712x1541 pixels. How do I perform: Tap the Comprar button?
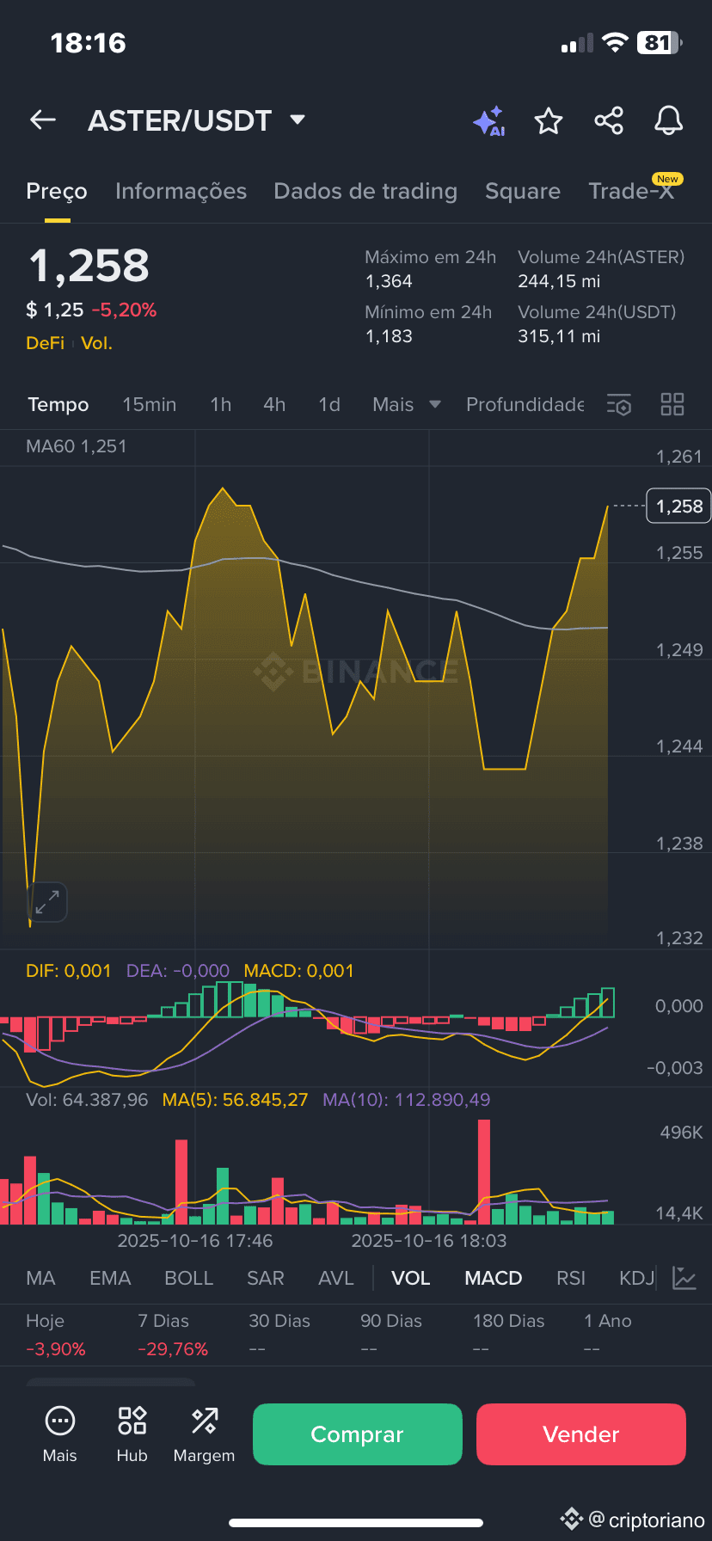358,1434
